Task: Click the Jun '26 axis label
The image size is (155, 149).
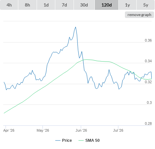Action: pos(81,130)
